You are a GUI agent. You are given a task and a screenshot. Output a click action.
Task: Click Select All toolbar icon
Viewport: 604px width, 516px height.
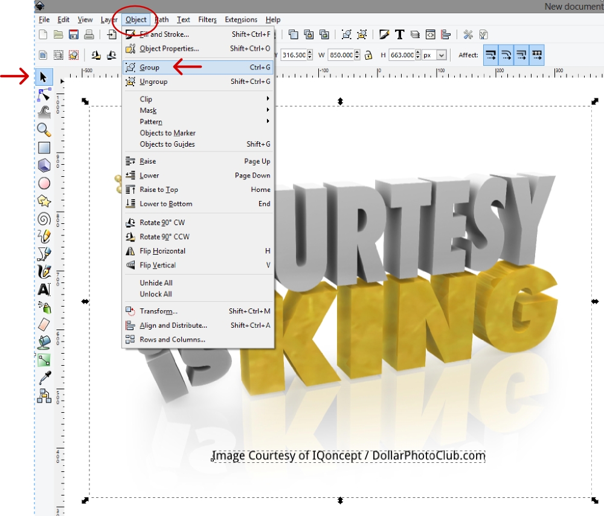click(x=43, y=55)
